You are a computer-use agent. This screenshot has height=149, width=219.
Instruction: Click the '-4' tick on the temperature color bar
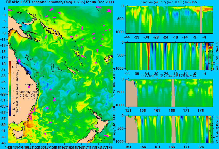tap(13, 115)
